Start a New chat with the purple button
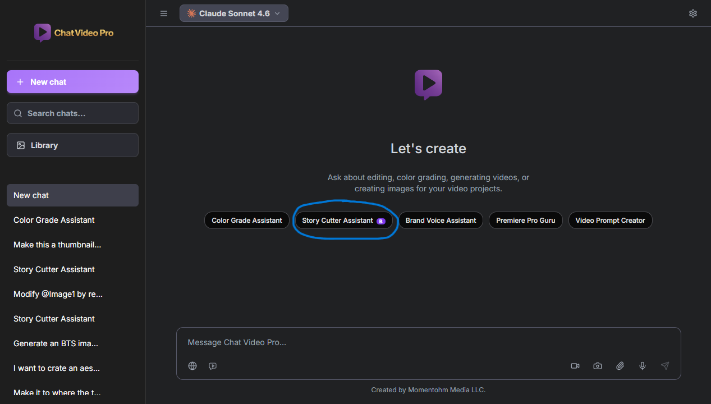Screen dimensions: 711x404 click(72, 82)
